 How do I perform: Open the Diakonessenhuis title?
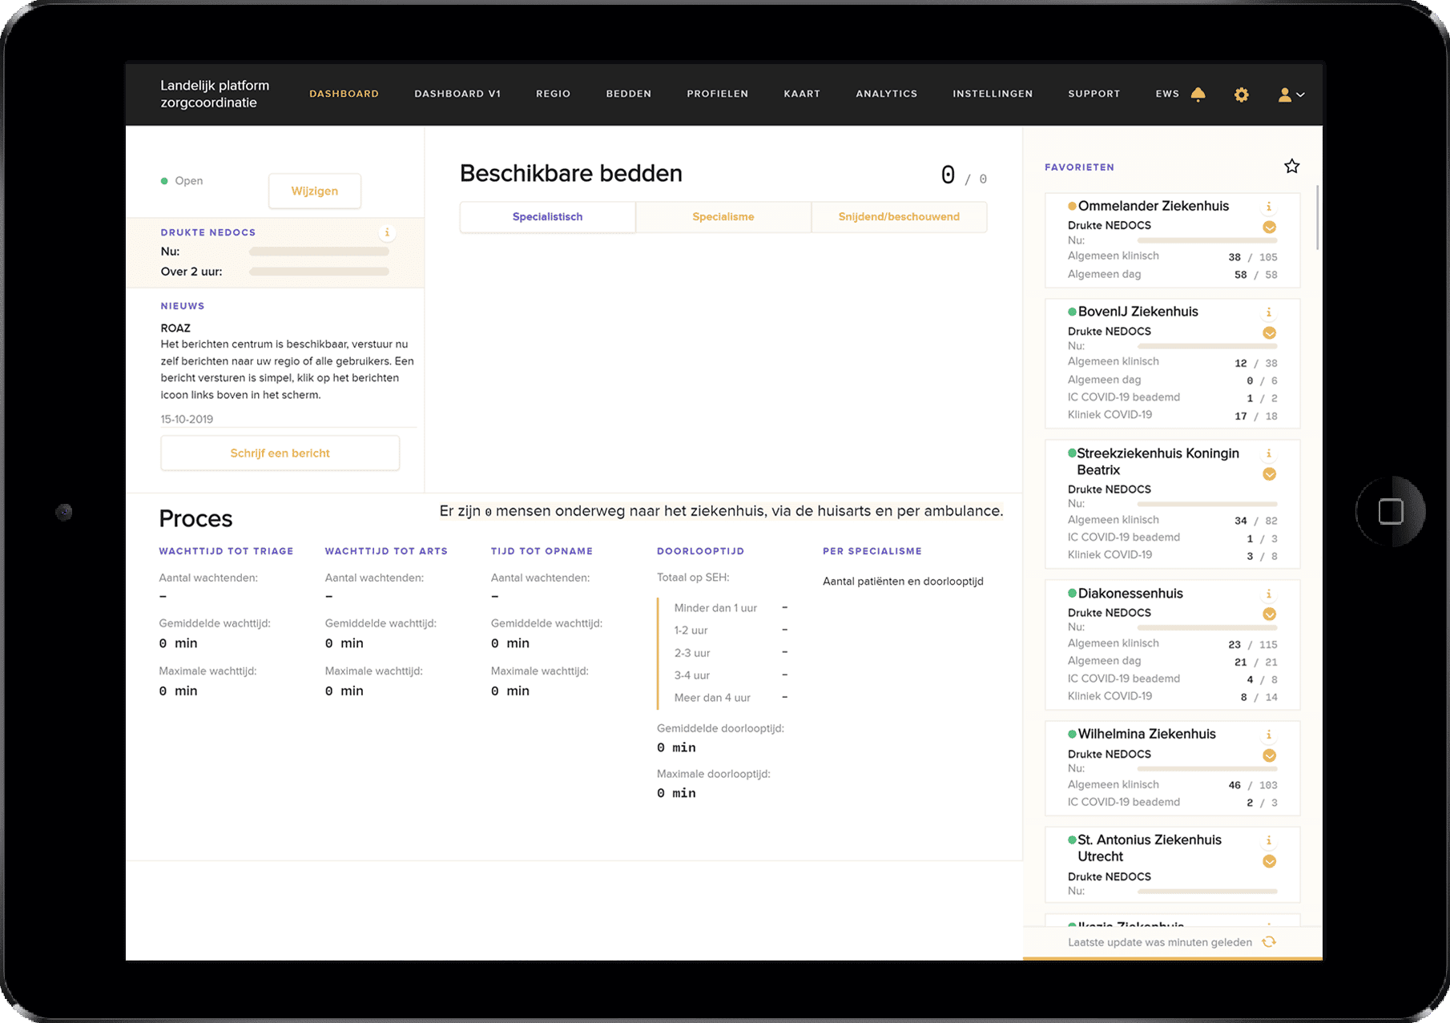coord(1130,594)
